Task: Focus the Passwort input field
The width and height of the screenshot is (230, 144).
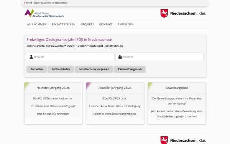Action: point(159,57)
